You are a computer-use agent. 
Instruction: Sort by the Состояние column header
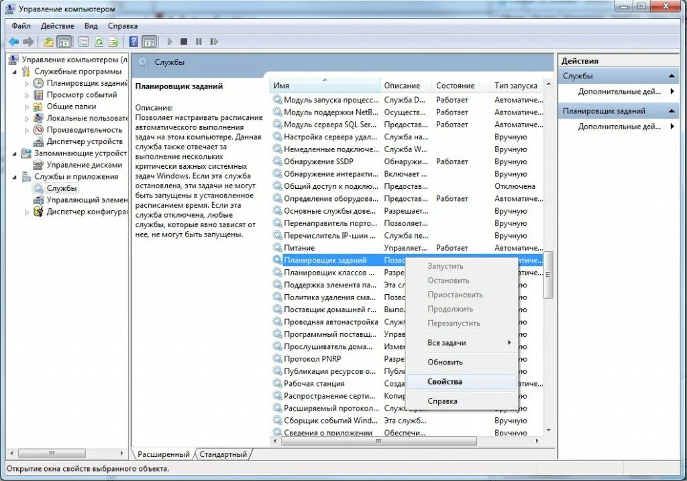[x=461, y=85]
